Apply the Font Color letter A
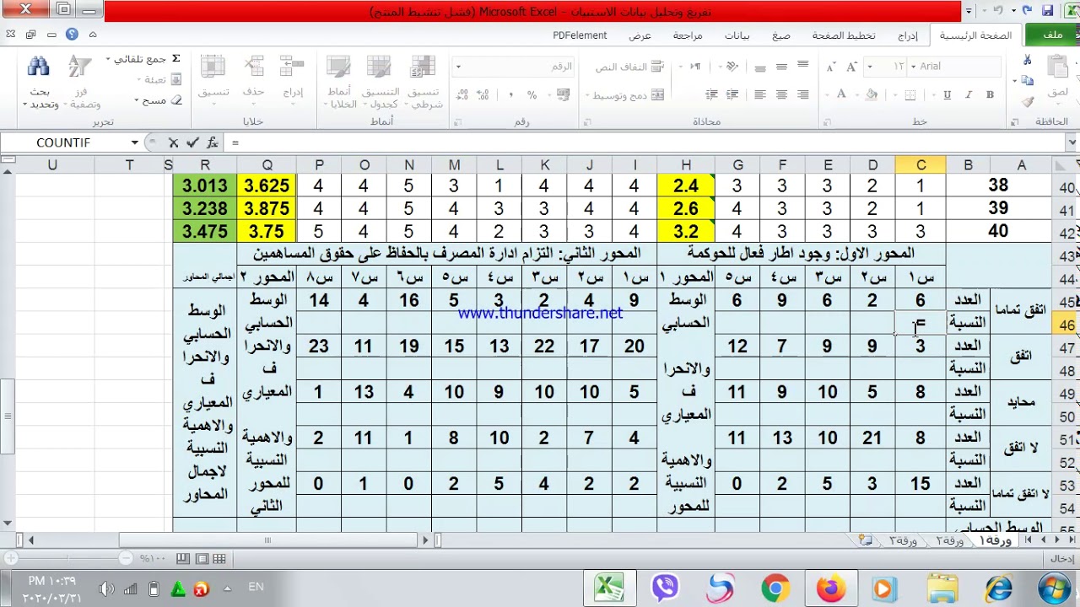1080x607 pixels. tap(841, 94)
